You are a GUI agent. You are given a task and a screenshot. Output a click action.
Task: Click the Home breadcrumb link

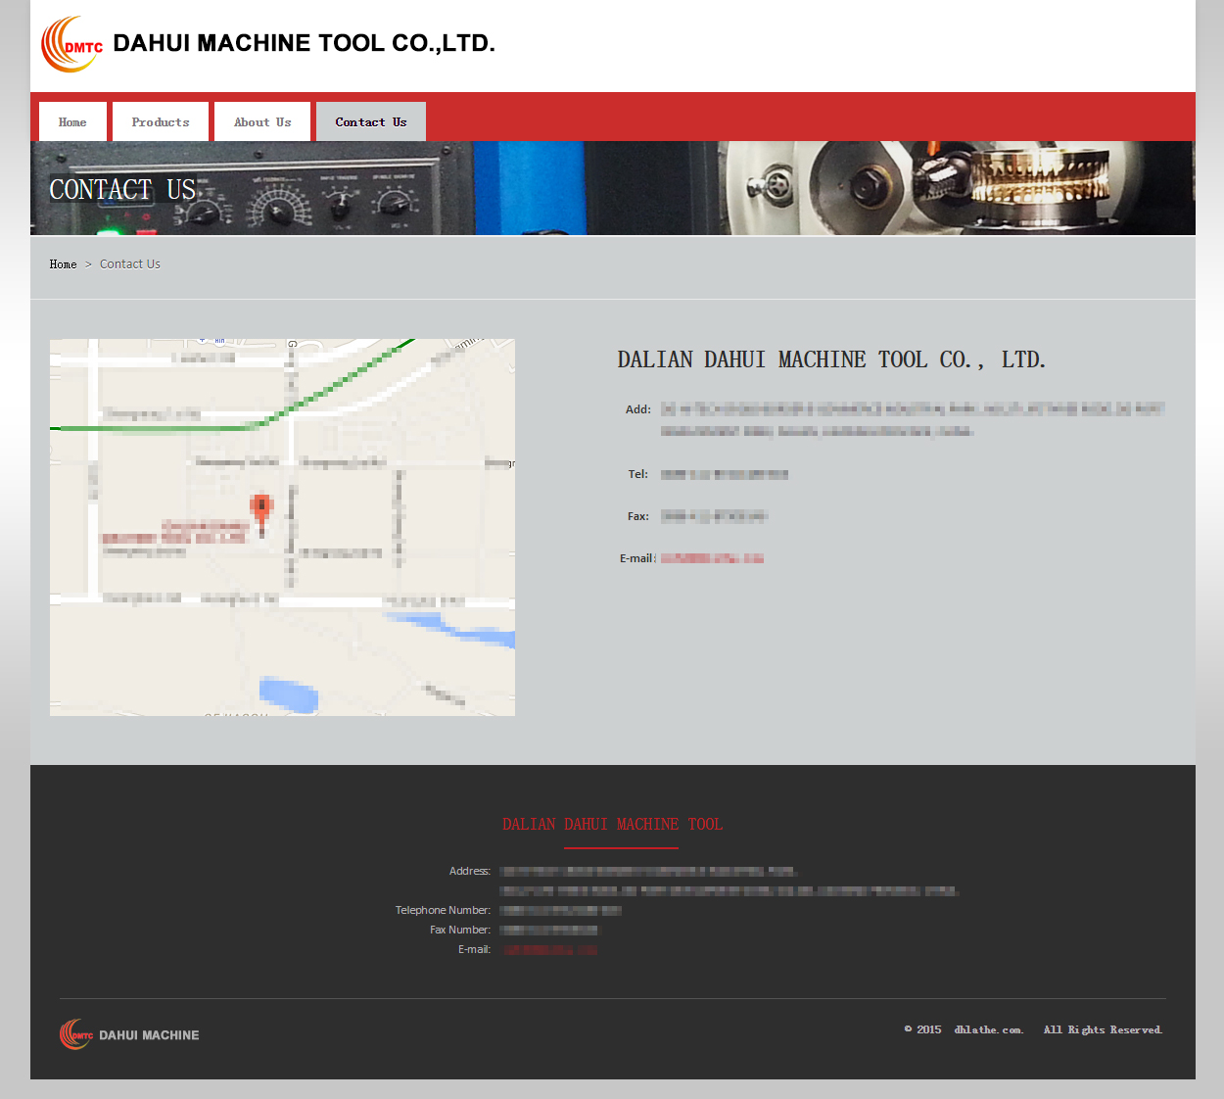63,264
